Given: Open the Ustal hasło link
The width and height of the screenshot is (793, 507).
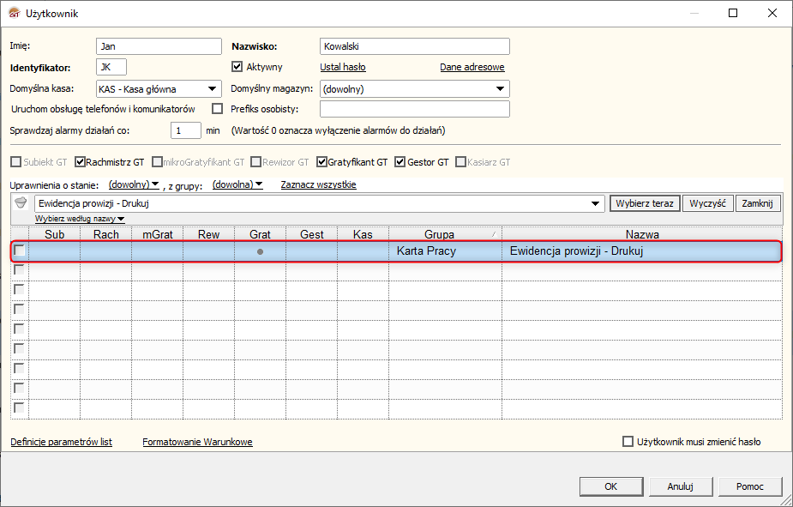Looking at the screenshot, I should tap(343, 67).
